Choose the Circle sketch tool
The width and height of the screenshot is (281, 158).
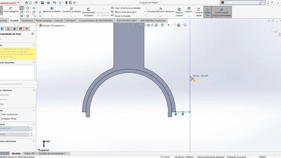click(x=28, y=8)
